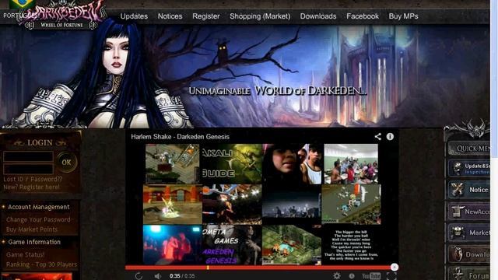Click the Harlem Shake - Darkeden Genesis title
498x280 pixels.
(180, 137)
